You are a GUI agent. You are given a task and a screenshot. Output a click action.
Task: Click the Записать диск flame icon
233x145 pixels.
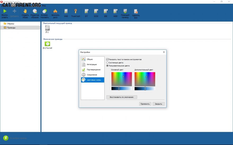55,11
